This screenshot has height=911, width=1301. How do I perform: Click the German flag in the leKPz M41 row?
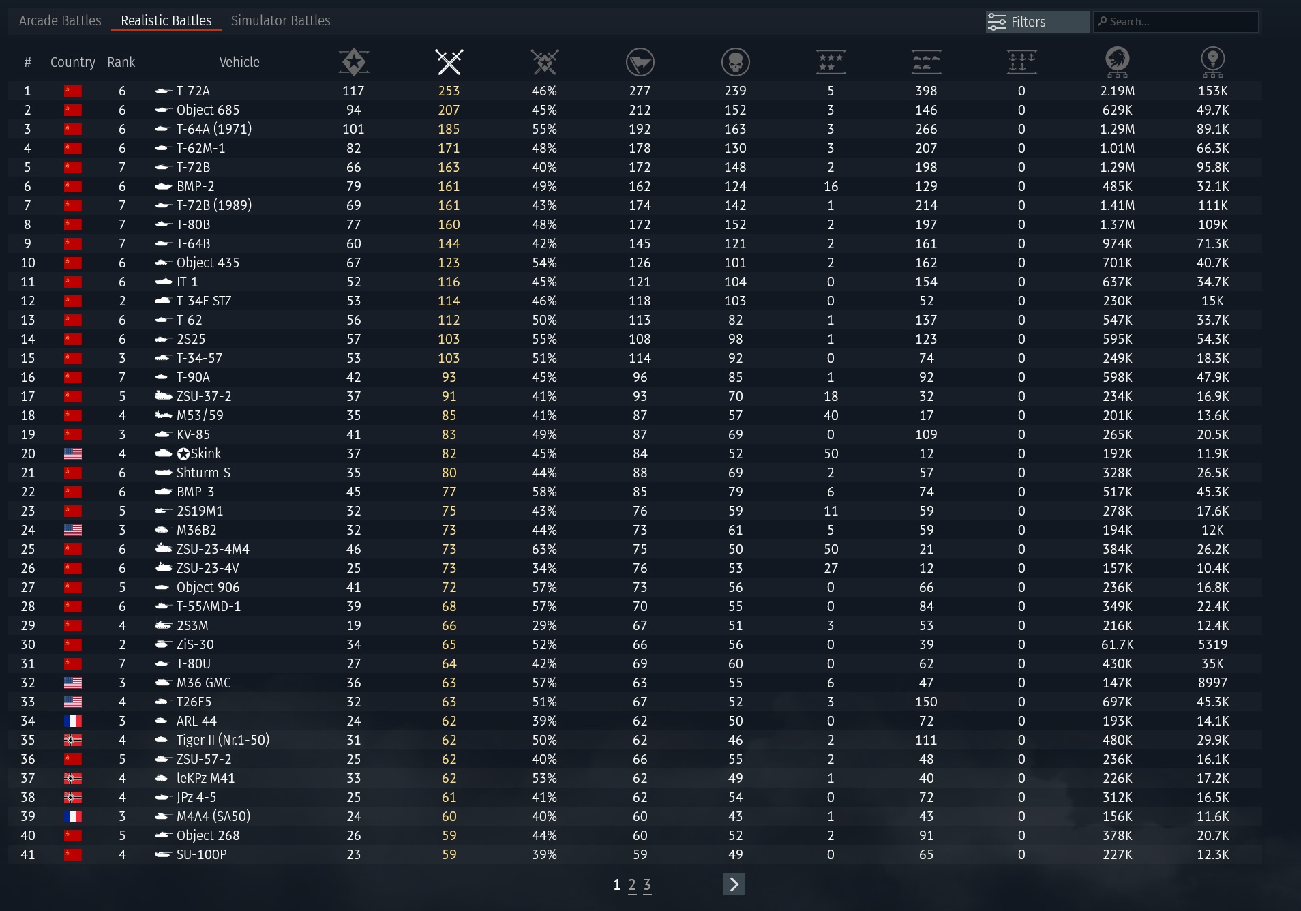point(73,778)
